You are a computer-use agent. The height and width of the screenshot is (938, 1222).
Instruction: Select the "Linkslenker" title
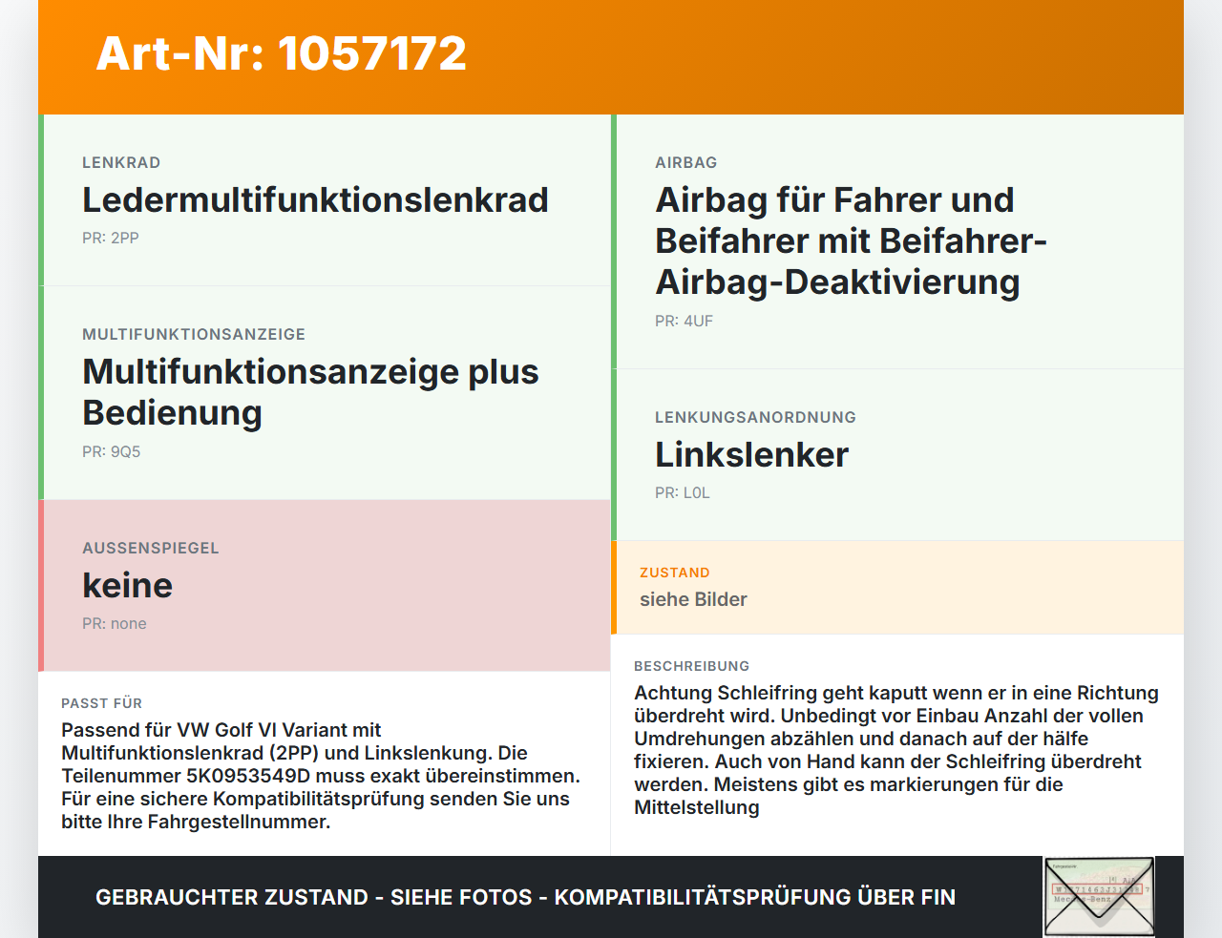[x=751, y=454]
